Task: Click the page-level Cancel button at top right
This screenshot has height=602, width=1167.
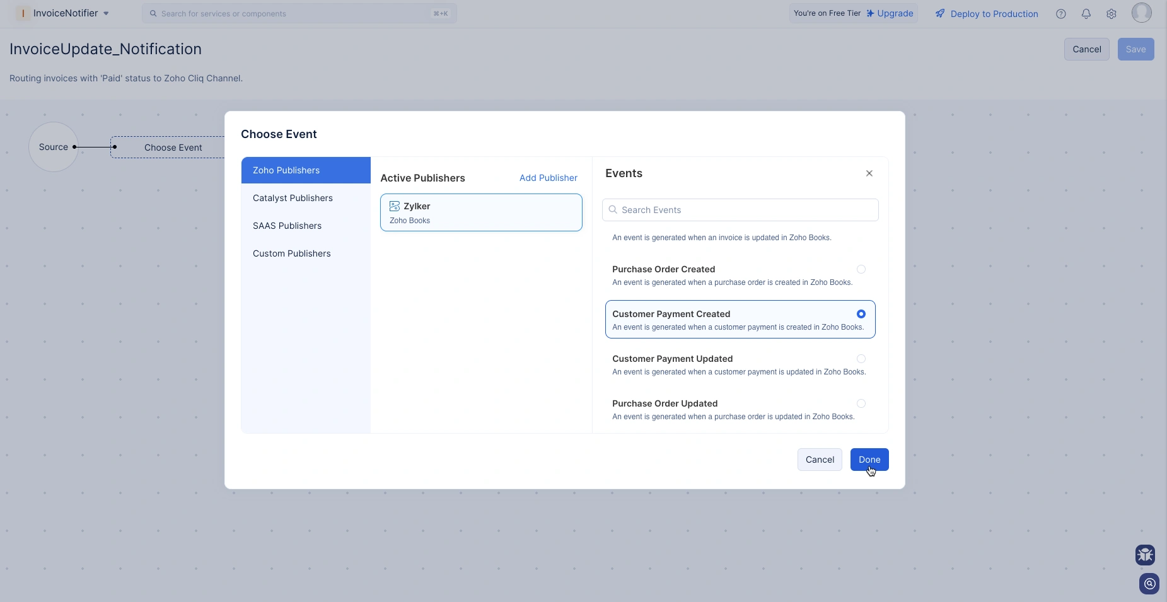Action: tap(1087, 49)
